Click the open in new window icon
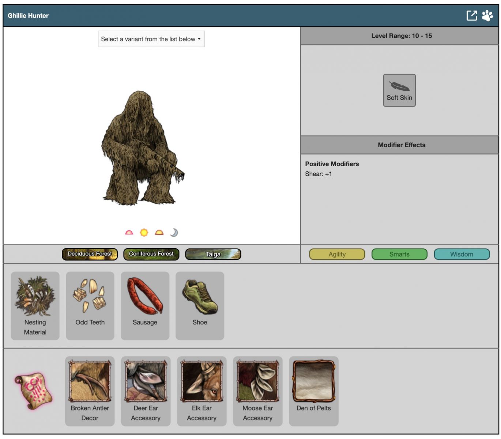This screenshot has height=439, width=501. (471, 15)
